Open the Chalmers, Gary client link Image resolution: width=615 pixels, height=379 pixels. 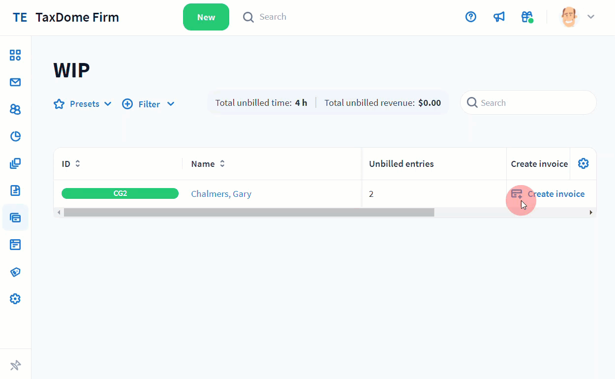(221, 194)
